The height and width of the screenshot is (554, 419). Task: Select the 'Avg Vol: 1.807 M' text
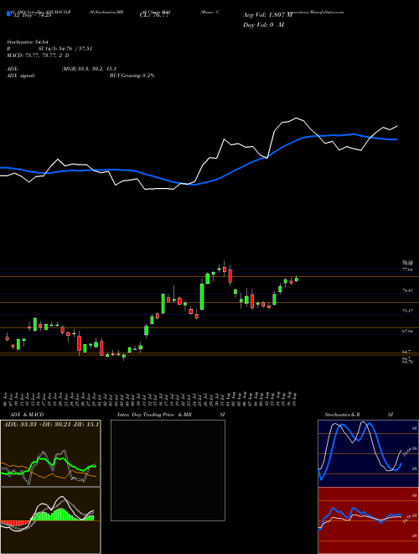[267, 15]
